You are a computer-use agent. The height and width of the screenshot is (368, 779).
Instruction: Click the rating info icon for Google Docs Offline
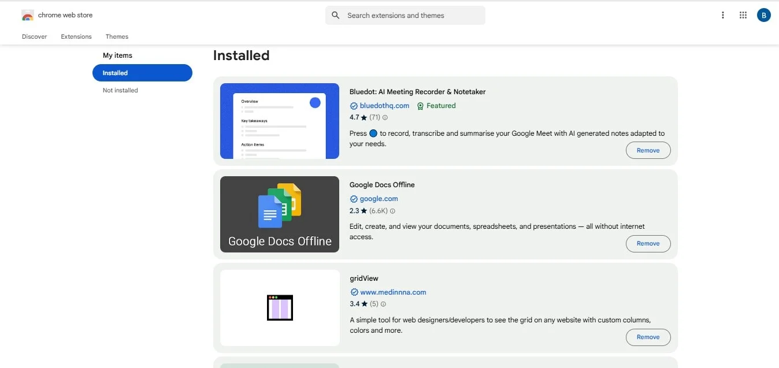point(392,211)
